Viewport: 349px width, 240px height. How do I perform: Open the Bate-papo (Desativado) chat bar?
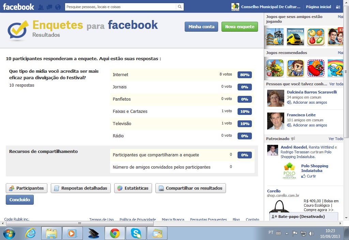click(304, 217)
